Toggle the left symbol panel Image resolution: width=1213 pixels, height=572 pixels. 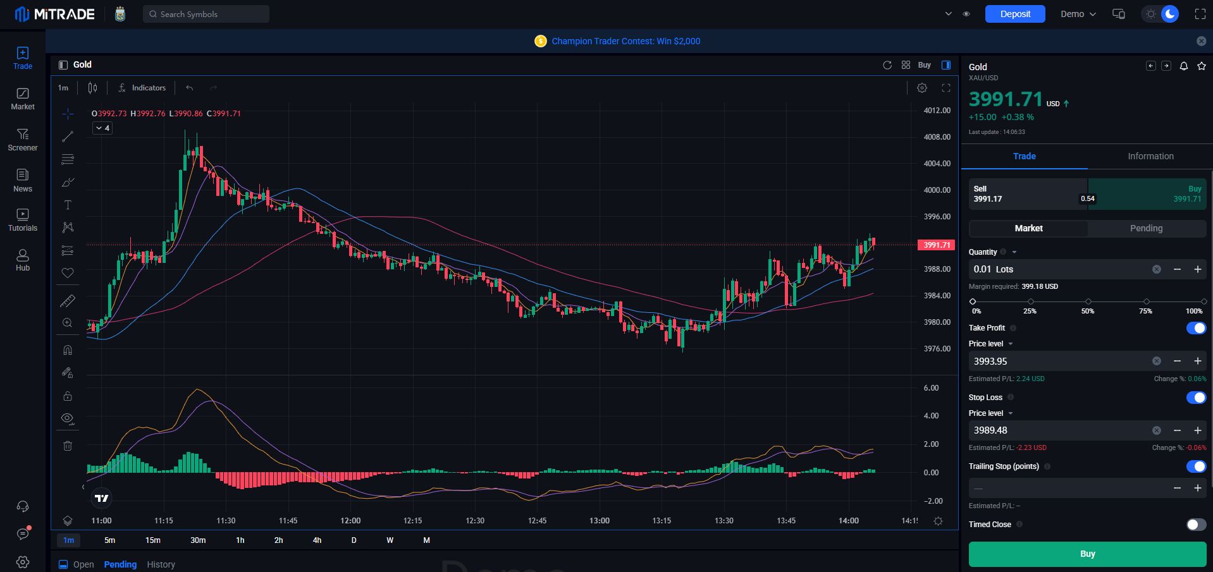63,65
